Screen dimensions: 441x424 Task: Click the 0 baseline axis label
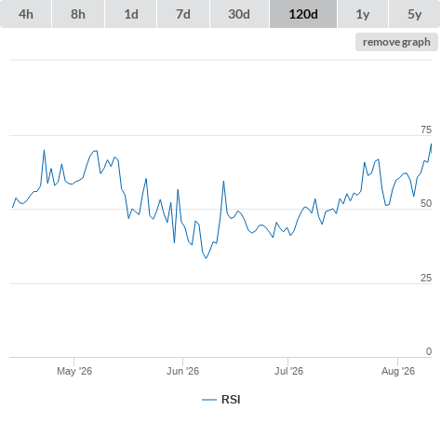[429, 351]
